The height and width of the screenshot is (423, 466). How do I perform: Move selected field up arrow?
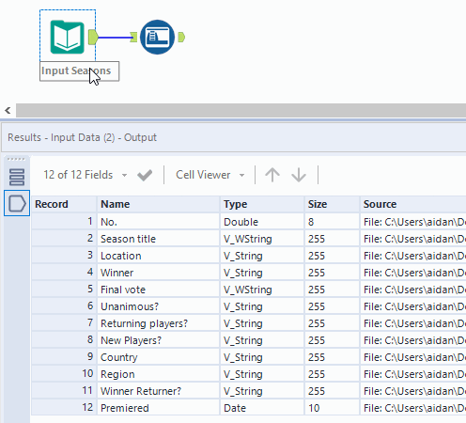pos(272,175)
